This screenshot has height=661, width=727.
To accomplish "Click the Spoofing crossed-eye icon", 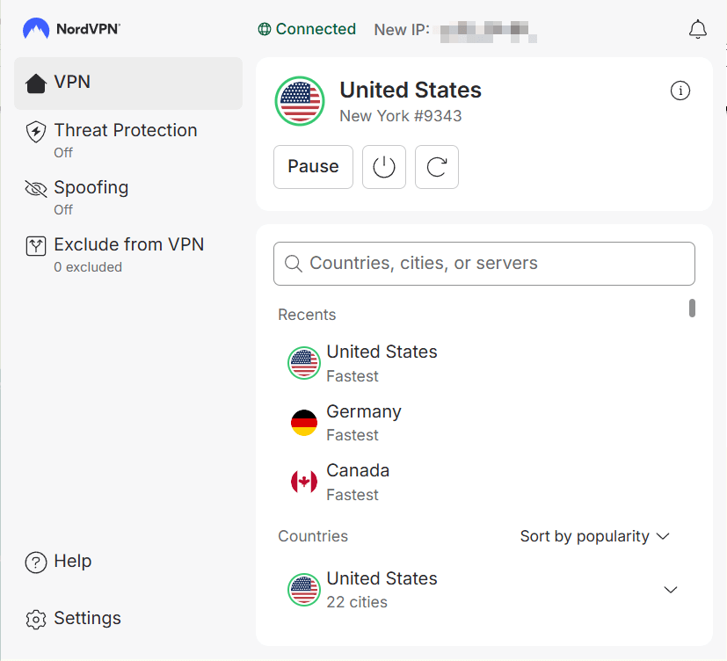I will pos(36,189).
